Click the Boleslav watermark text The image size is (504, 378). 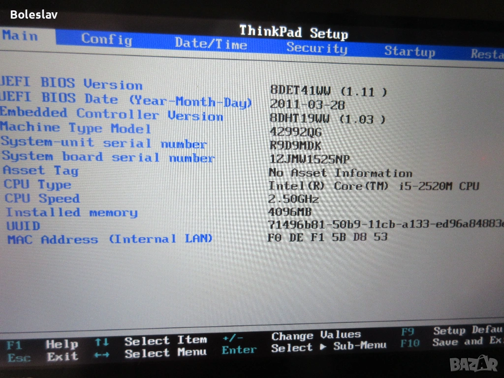(33, 15)
